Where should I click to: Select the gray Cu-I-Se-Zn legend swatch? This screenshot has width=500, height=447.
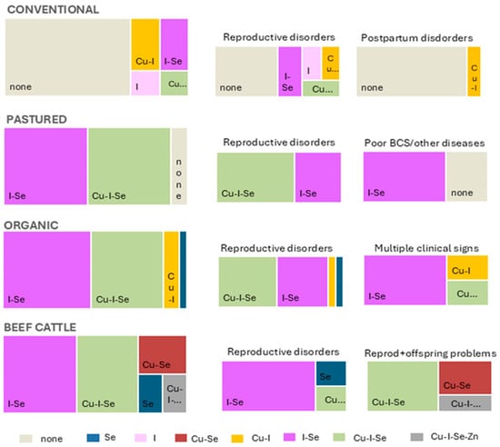(x=416, y=437)
